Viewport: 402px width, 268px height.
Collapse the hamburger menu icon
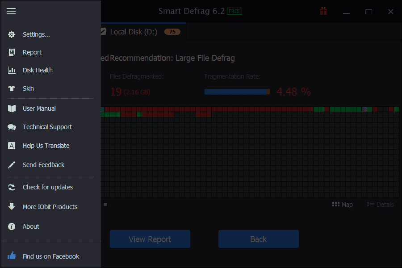coord(11,11)
